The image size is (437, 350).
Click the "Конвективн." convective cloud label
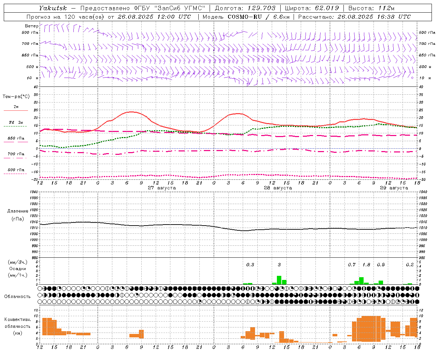click(x=18, y=320)
